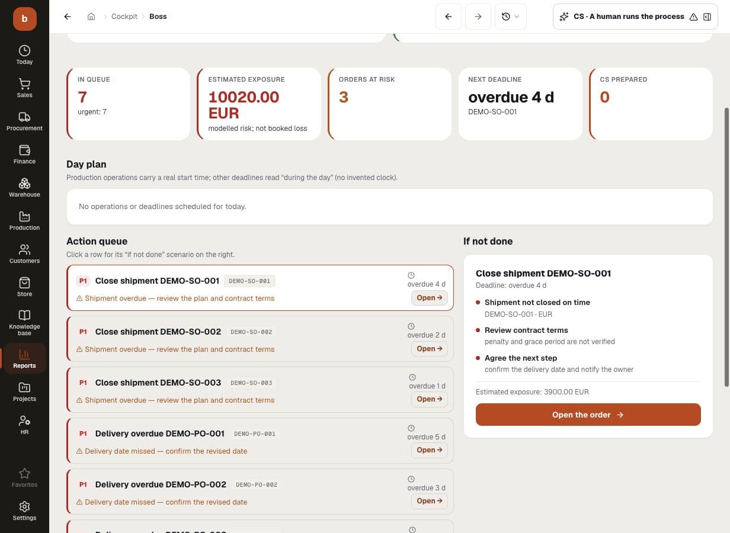Click the clock icon above overdue 4 d

coord(411,275)
